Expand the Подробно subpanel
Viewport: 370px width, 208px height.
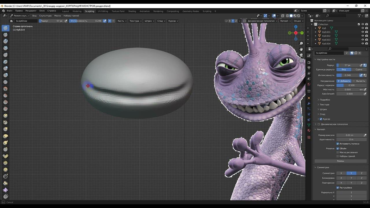tap(325, 100)
